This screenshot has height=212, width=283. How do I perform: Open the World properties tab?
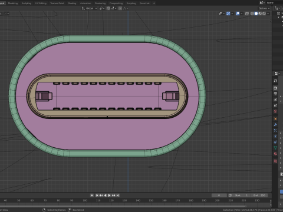(275, 111)
